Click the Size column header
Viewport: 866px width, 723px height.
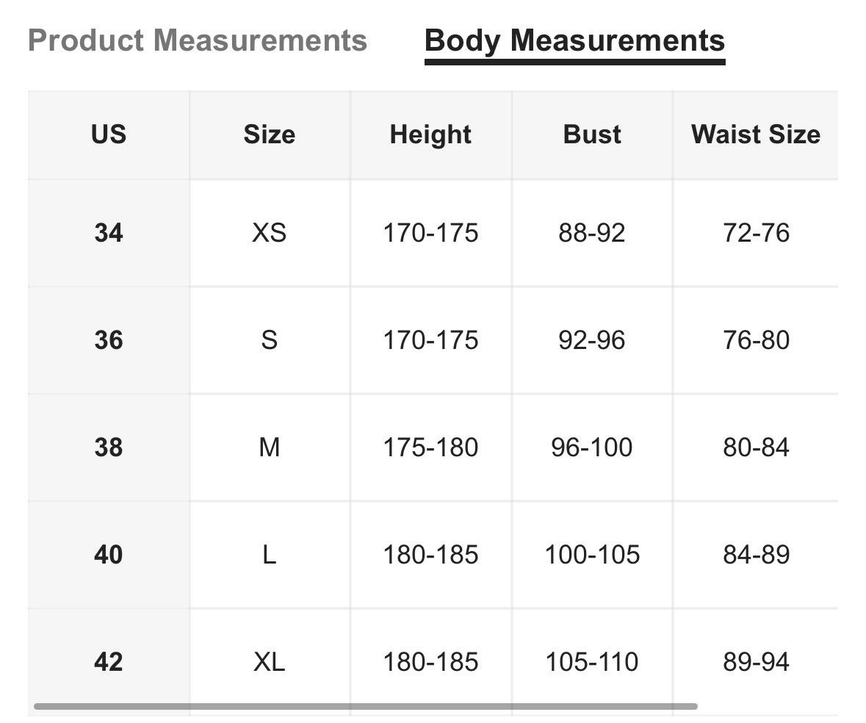point(270,134)
